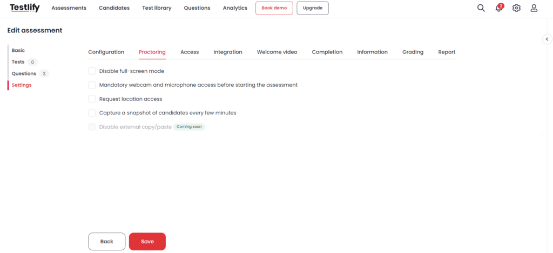Open the Information tab
Image resolution: width=553 pixels, height=253 pixels.
tap(373, 52)
